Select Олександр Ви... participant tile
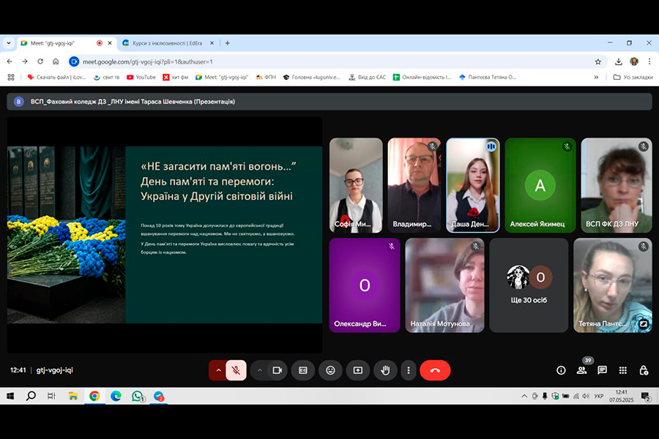 (365, 285)
